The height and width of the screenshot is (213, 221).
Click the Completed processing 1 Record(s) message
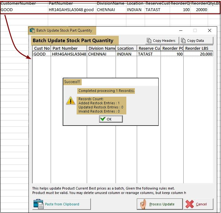106,91
